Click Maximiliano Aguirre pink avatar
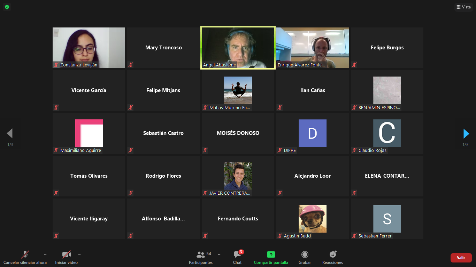 [x=89, y=133]
